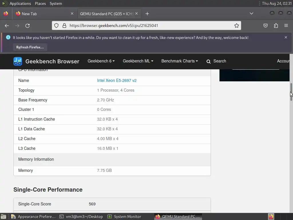Click the Firefox View icon
293x220 pixels.
click(6, 13)
